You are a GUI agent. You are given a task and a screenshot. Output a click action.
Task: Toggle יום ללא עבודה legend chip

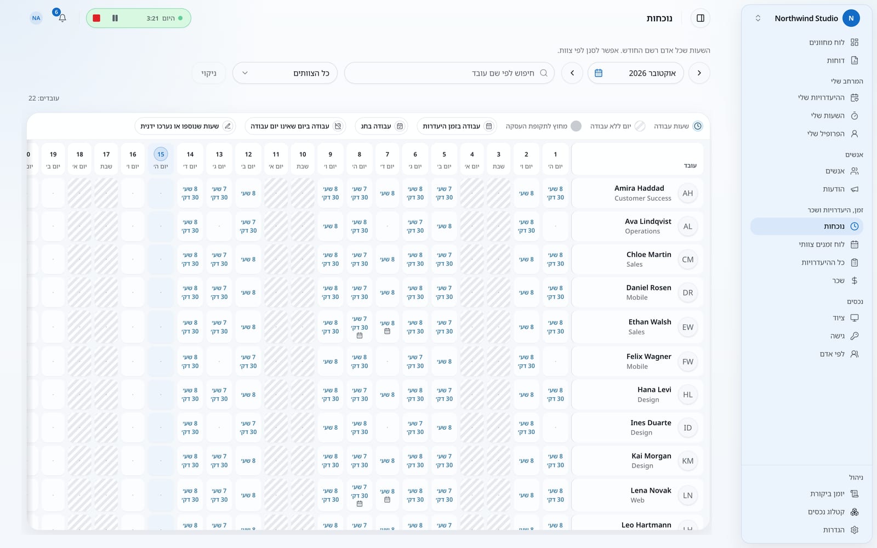pyautogui.click(x=618, y=126)
